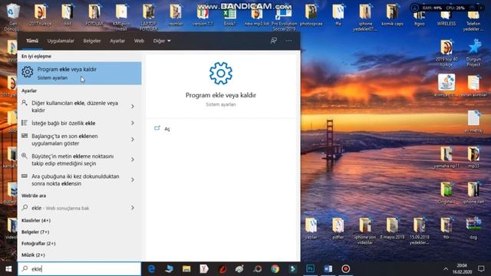Select the 'mp33' desktop folder
The height and width of the screenshot is (276, 491).
[473, 157]
